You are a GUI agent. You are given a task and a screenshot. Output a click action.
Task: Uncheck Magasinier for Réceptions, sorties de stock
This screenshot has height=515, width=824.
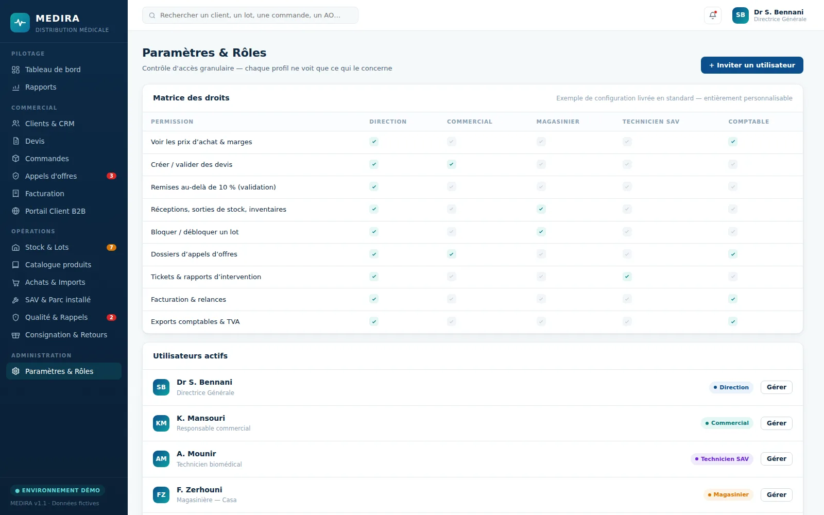point(541,209)
